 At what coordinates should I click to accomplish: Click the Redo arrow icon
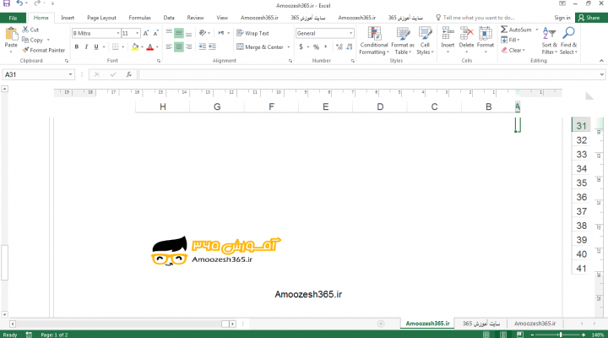tap(37, 3)
